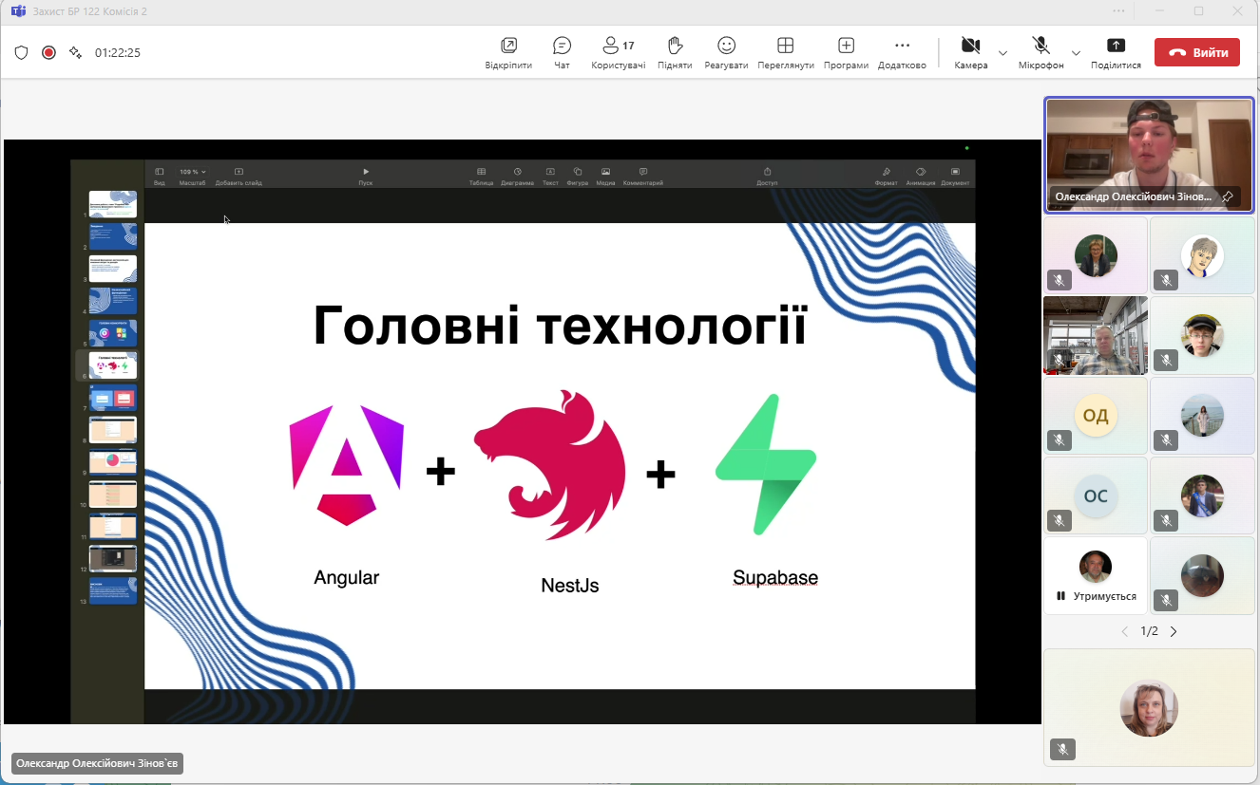Click Поділитися share screen icon
Viewport: 1260px width, 785px height.
pos(1116,46)
